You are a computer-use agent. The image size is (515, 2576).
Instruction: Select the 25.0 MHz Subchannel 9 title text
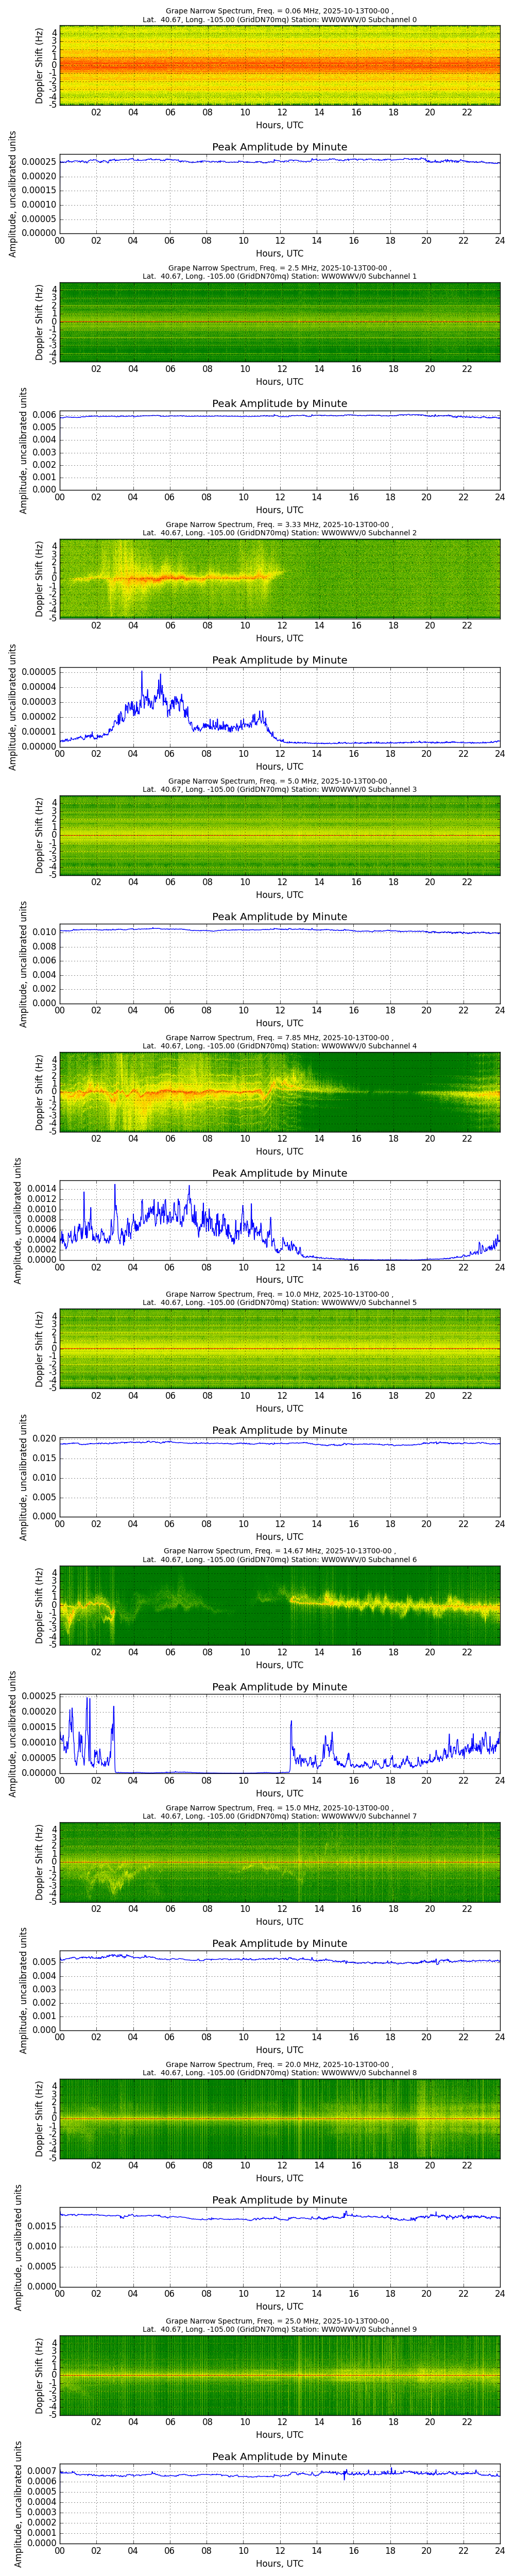point(279,2325)
